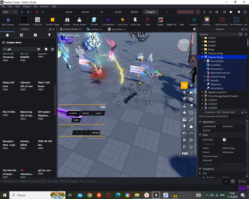The width and height of the screenshot is (249, 199).
Task: Switch to the Home ribbon tab
Action: [x=69, y=12]
